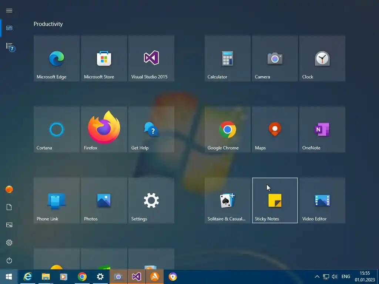
Task: Select the Productivity group header
Action: click(48, 24)
